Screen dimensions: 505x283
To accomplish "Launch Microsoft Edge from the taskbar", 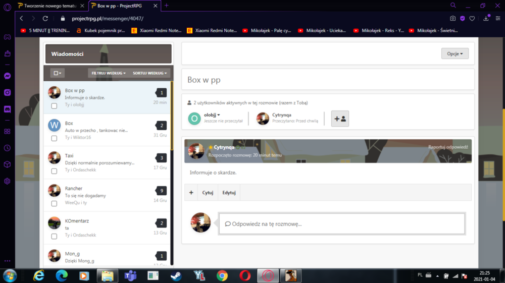I will coord(62,275).
